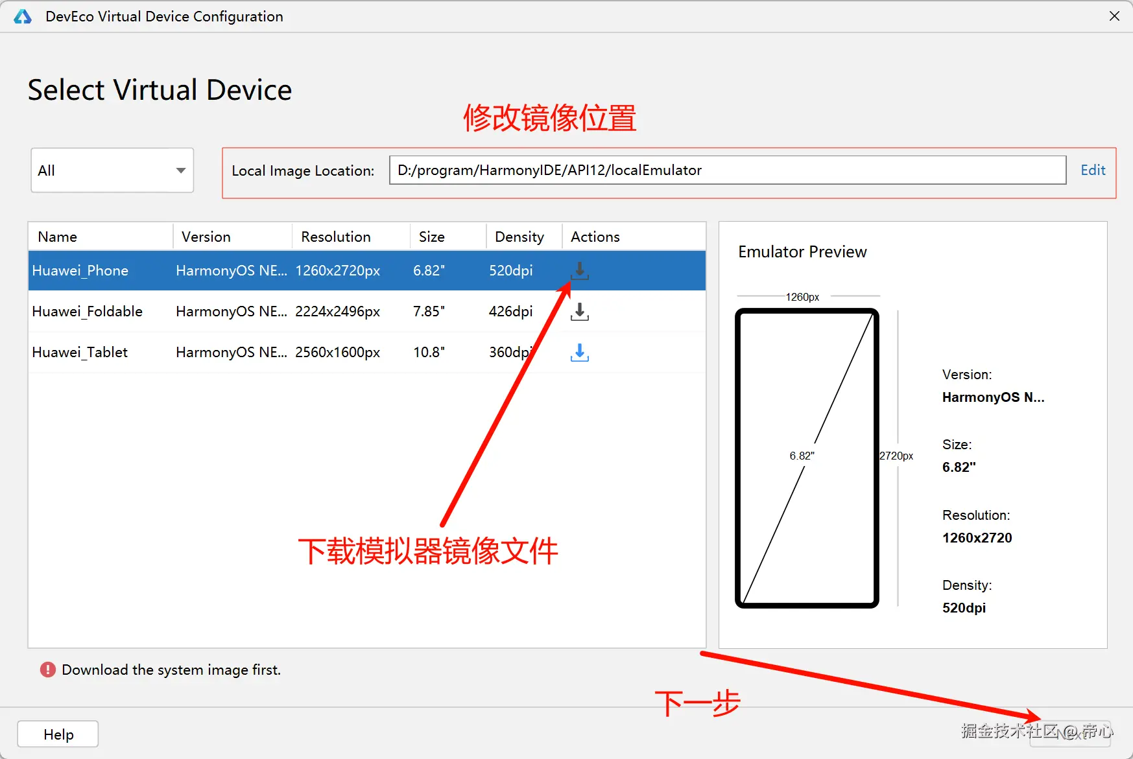The height and width of the screenshot is (759, 1133).
Task: Click the 10.8" size cell
Action: (429, 352)
